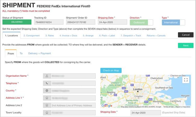Click the Cancel button
The image size is (196, 117).
(x=186, y=35)
